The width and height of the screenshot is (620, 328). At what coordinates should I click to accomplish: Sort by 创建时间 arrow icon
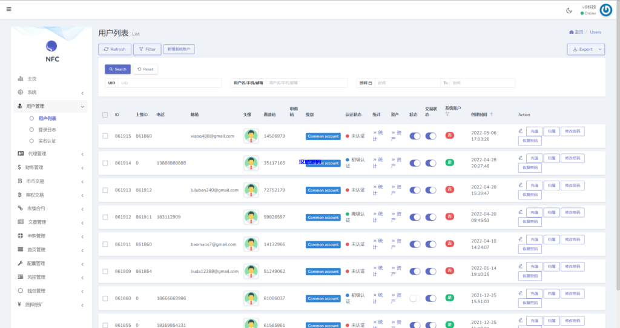click(491, 114)
